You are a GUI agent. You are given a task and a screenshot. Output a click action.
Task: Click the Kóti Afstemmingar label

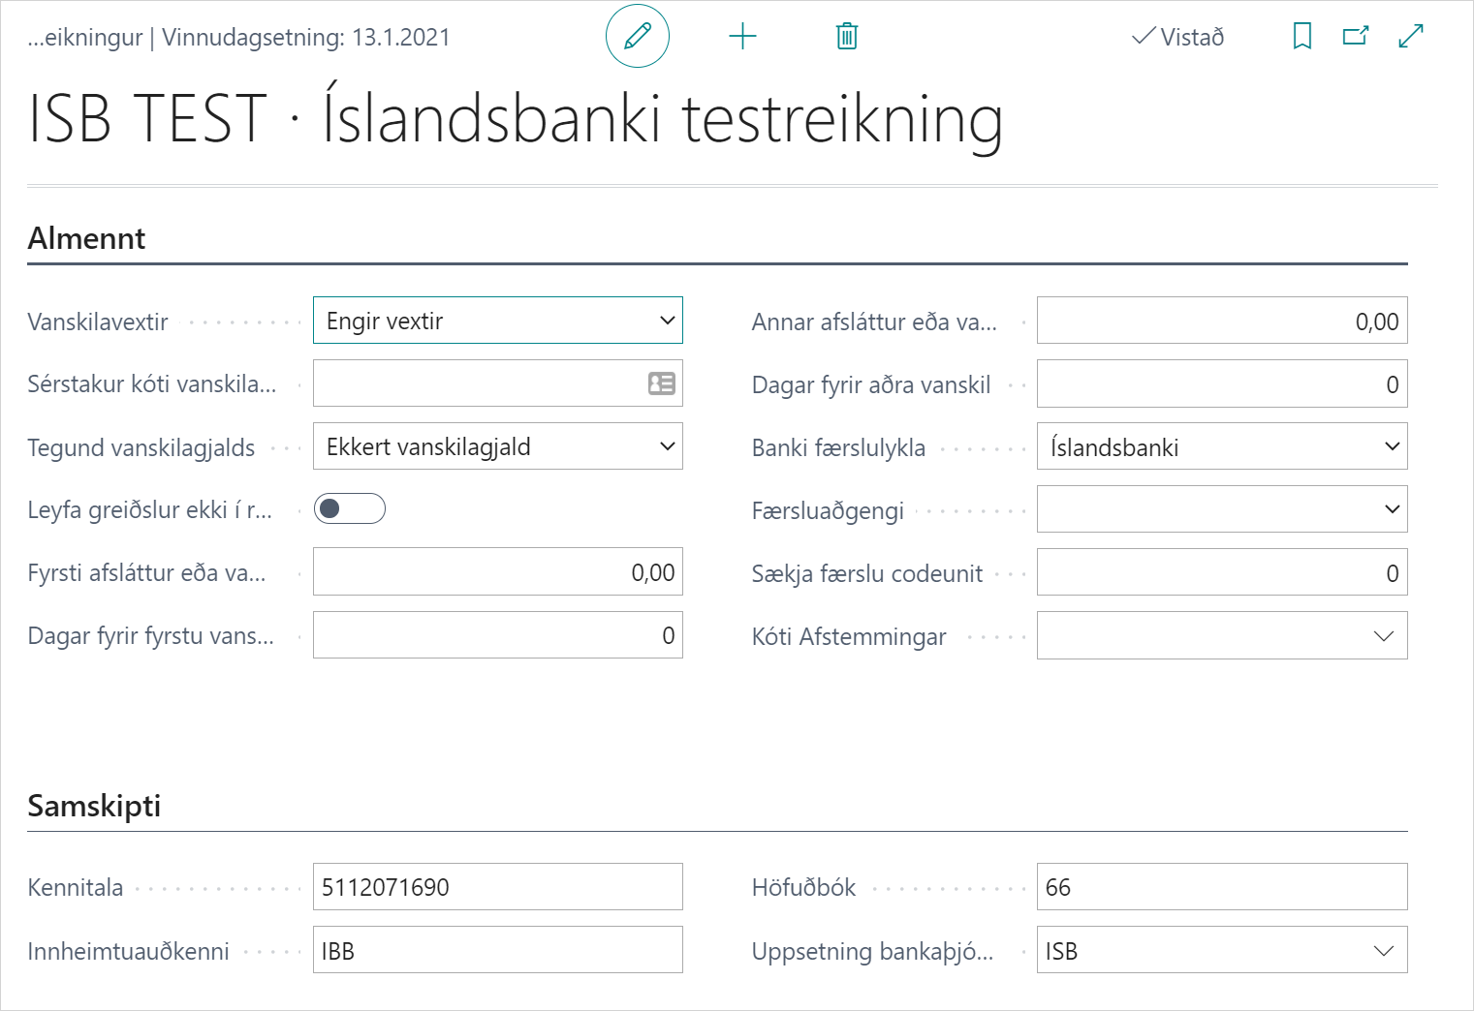849,637
